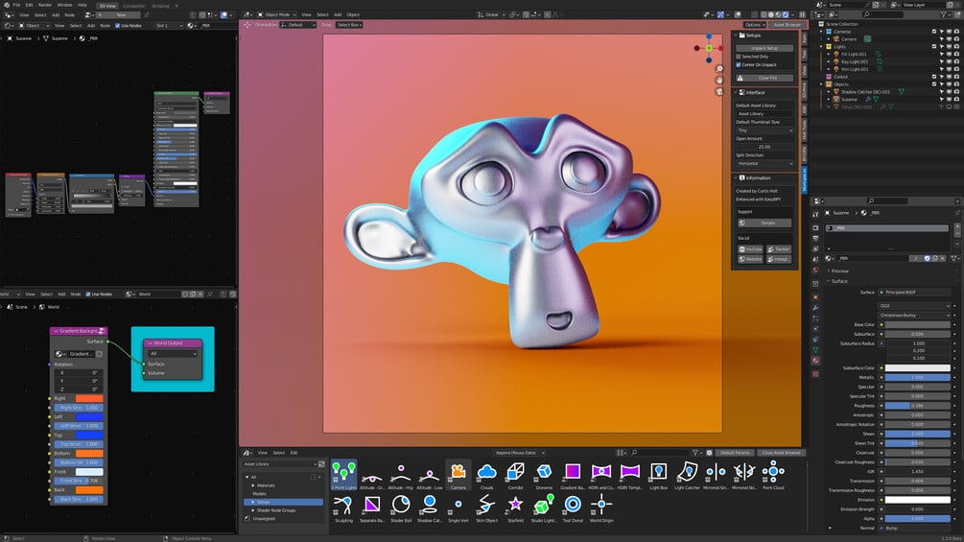Click the Default Params button
The image size is (964, 542).
(x=735, y=453)
